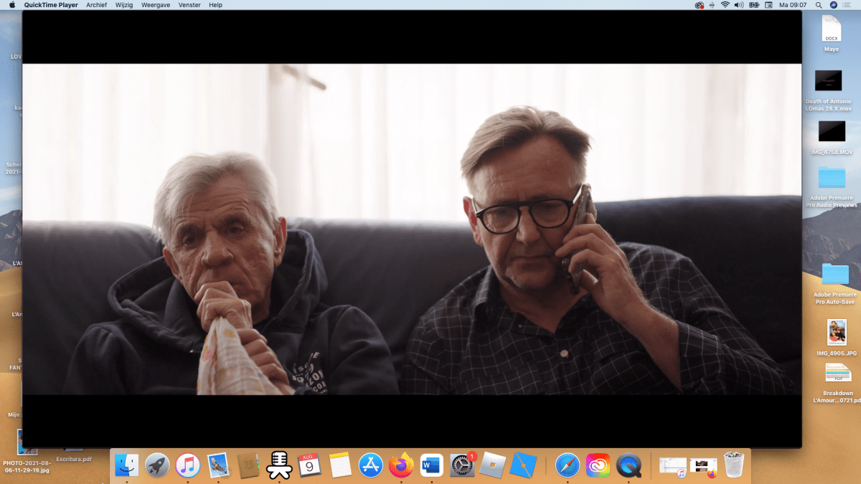Image resolution: width=861 pixels, height=484 pixels.
Task: Open the Wi-Fi status menu
Action: click(725, 5)
